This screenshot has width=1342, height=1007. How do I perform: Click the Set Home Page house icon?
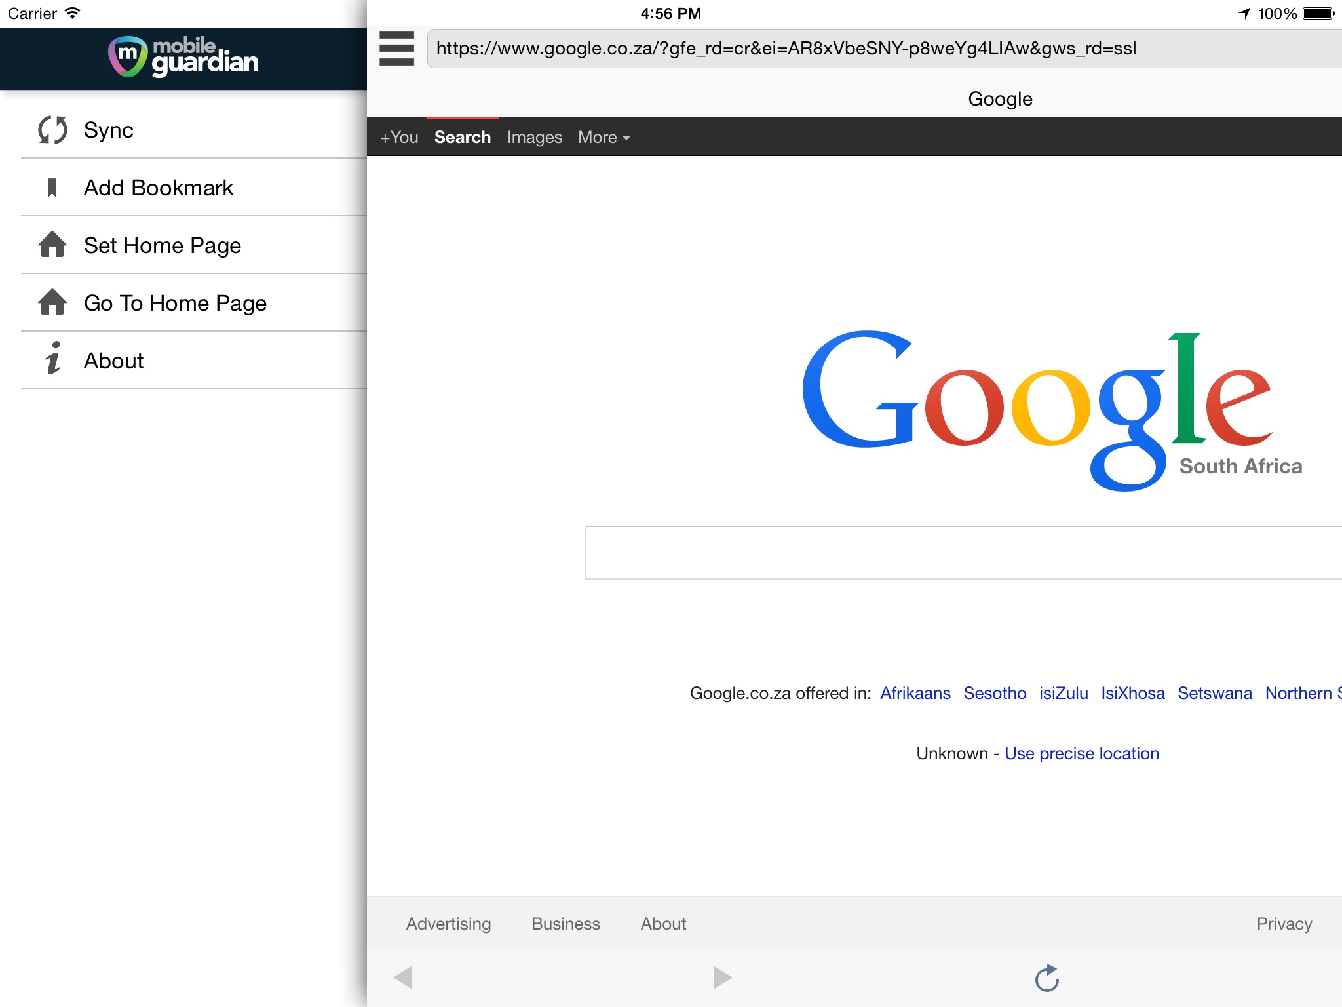pyautogui.click(x=52, y=245)
